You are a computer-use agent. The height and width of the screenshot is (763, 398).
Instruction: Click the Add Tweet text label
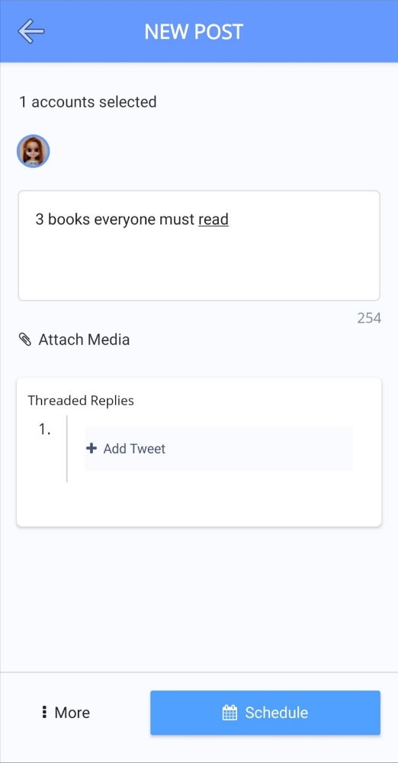click(134, 449)
